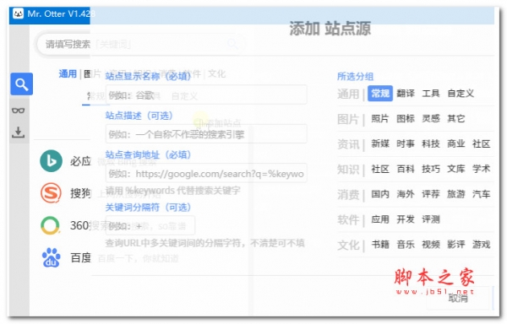Pick the 技巧 group option
The image size is (507, 324).
pos(431,169)
